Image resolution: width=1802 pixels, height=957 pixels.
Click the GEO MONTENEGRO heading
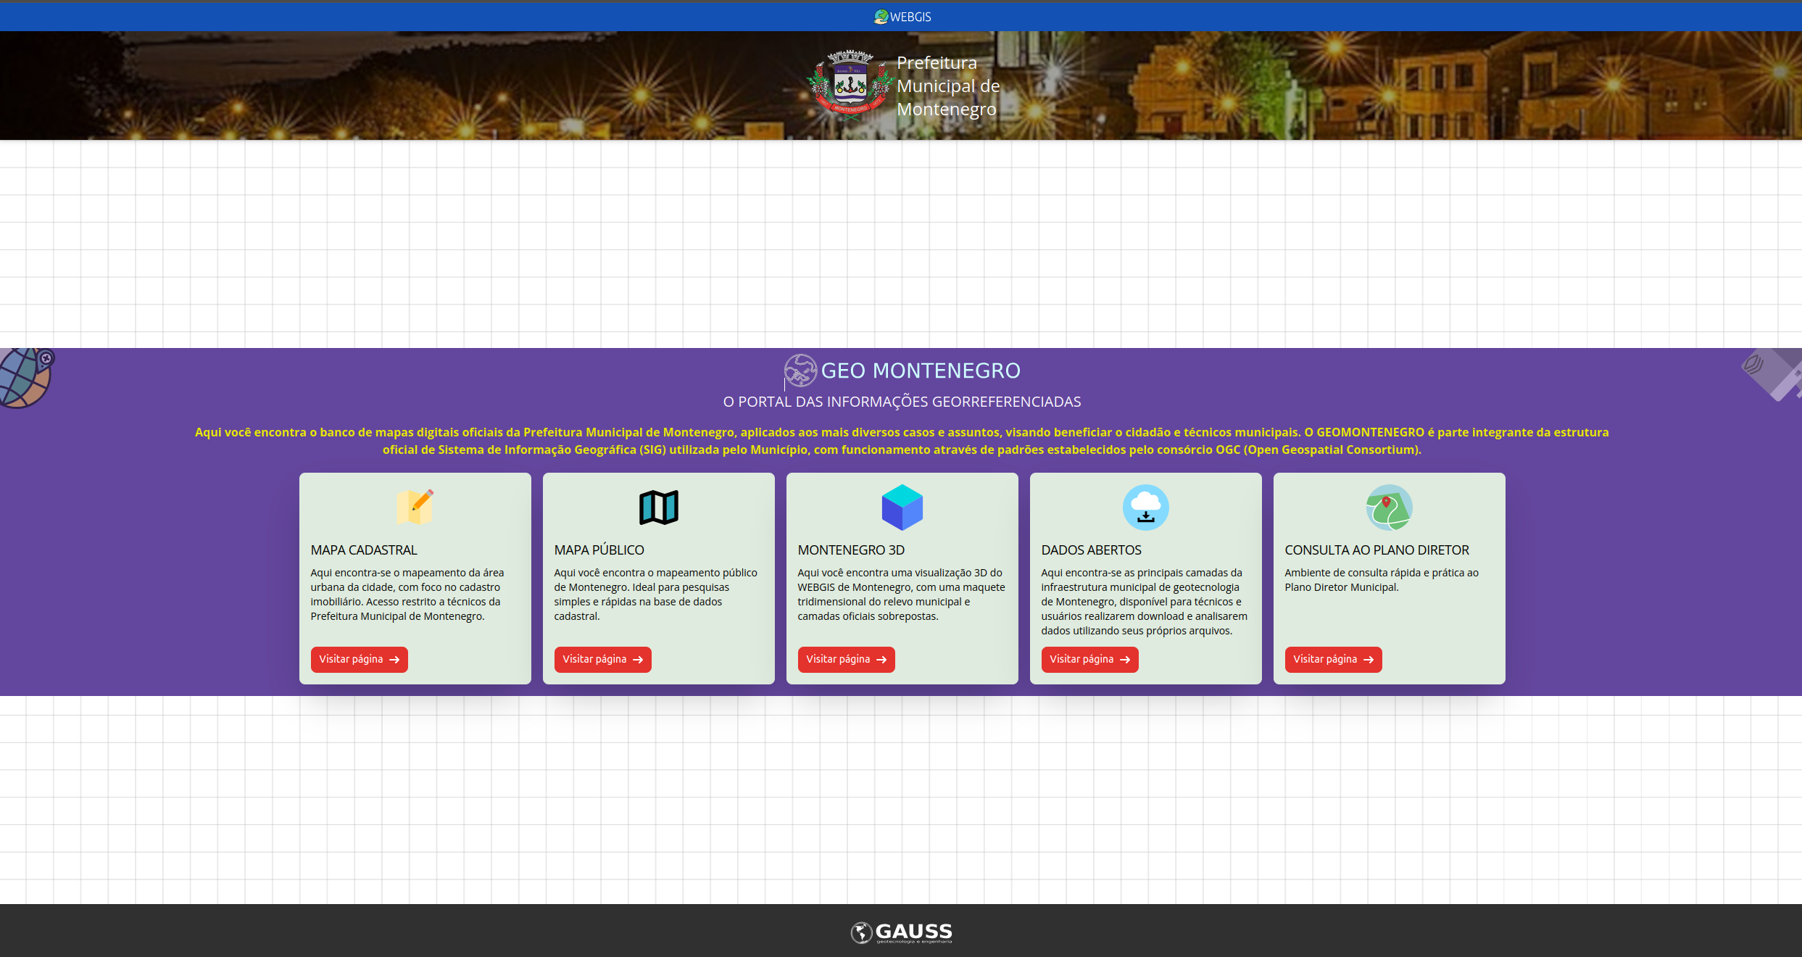coord(921,370)
